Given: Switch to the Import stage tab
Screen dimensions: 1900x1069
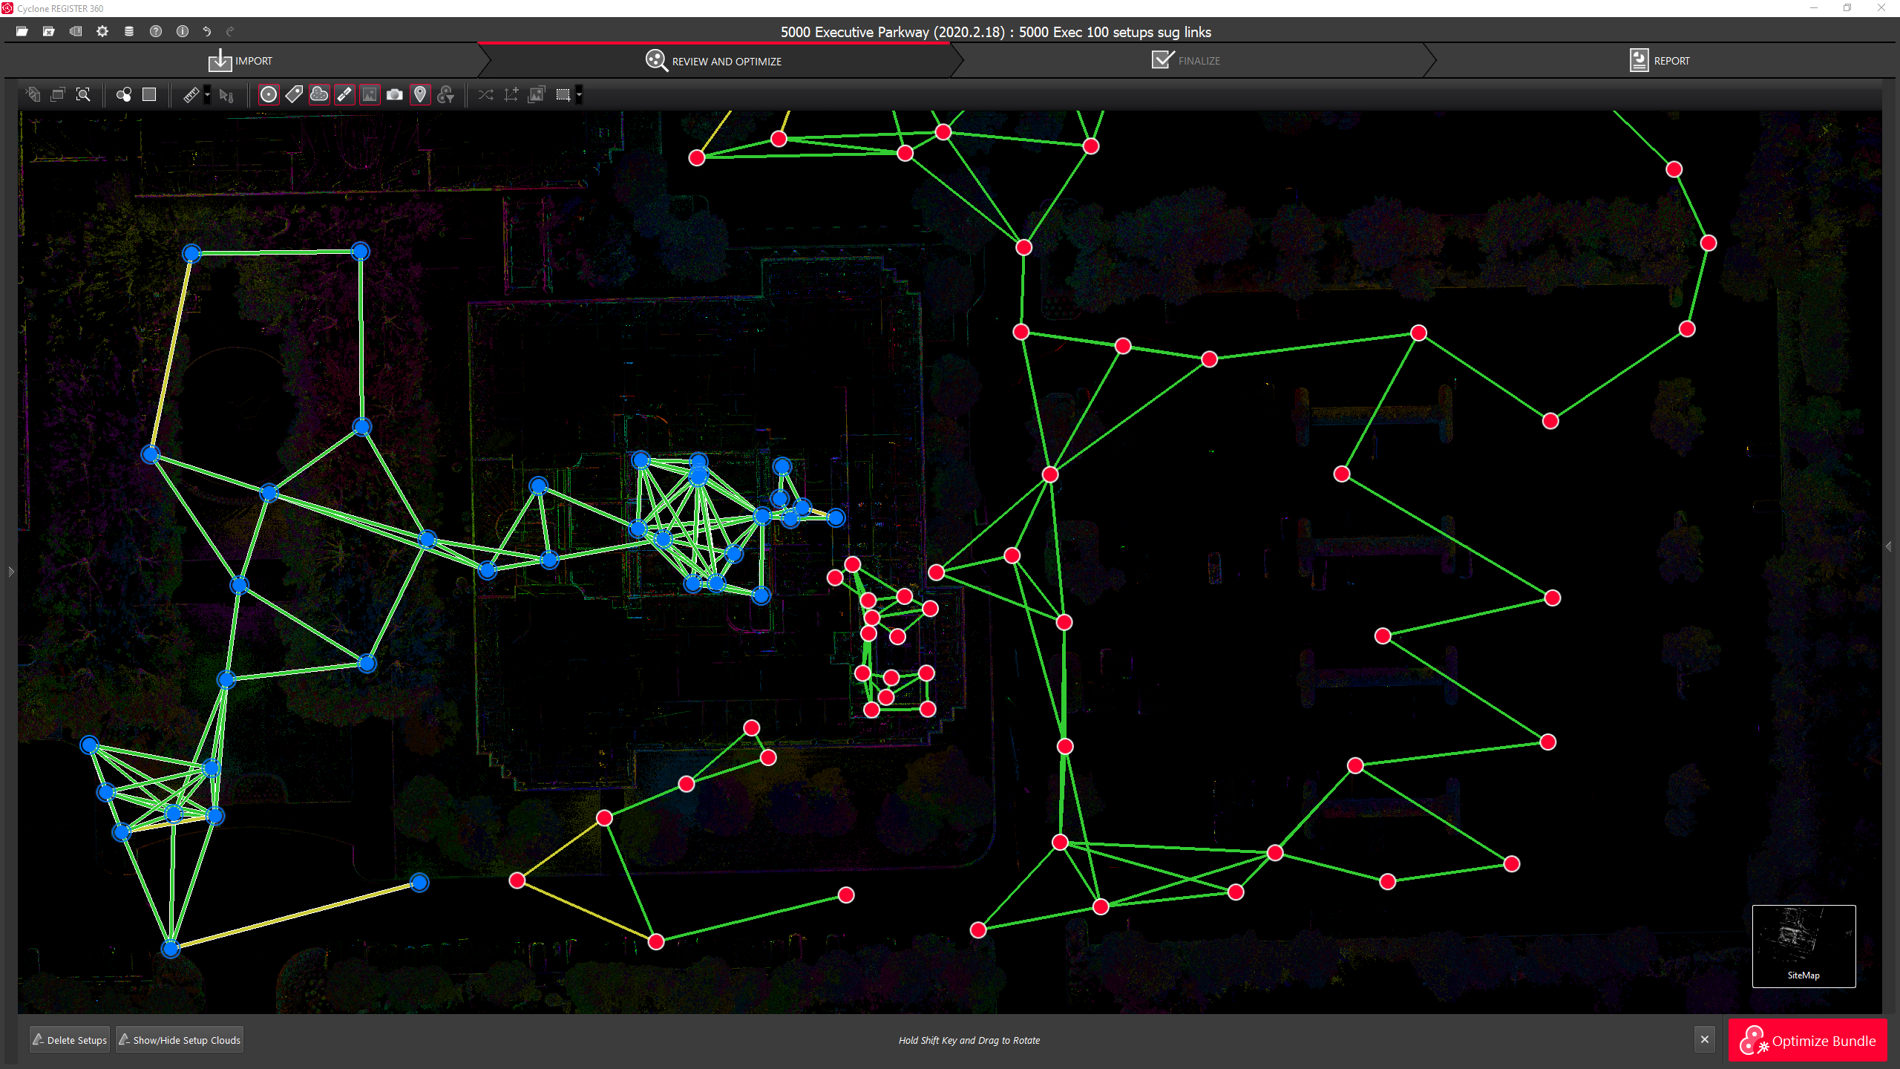Looking at the screenshot, I should [240, 61].
